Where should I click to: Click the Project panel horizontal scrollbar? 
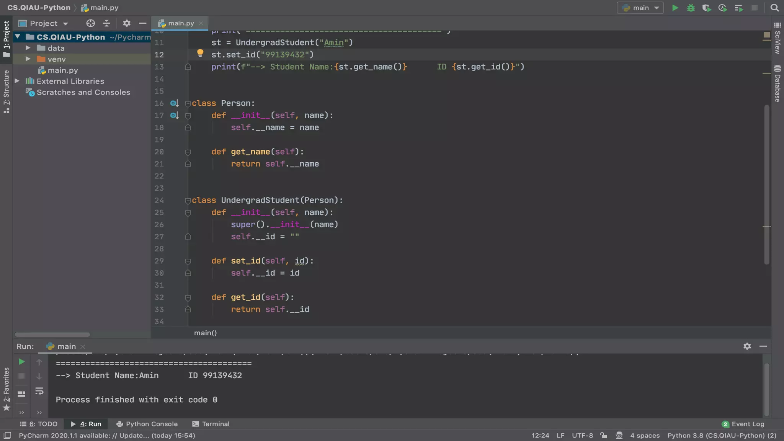(x=52, y=335)
